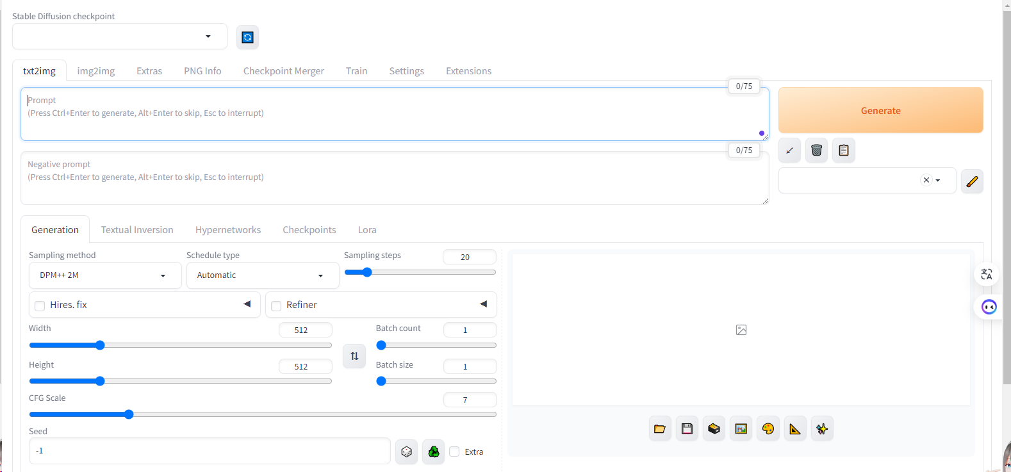The image size is (1011, 472).
Task: Open the Schedule type dropdown showing Automatic
Action: point(263,275)
